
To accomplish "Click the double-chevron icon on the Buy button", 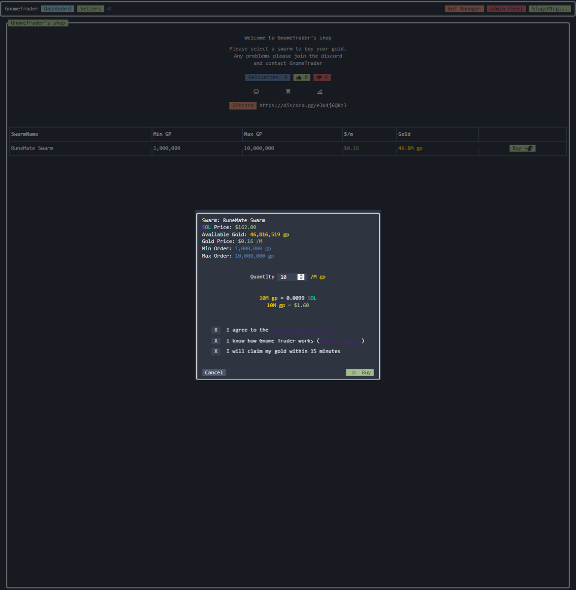I will pos(352,372).
